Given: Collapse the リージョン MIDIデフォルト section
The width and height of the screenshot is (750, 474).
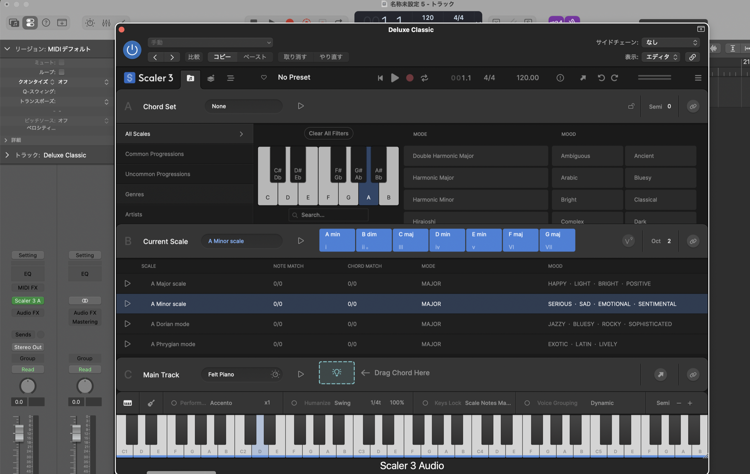Looking at the screenshot, I should [x=7, y=49].
